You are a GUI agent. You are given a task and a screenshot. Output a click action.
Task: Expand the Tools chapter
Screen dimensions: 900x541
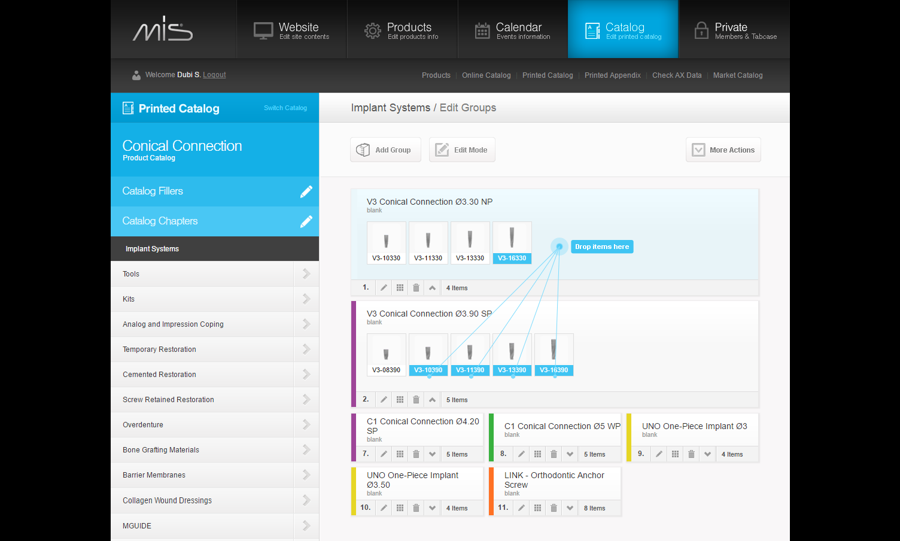tap(306, 274)
